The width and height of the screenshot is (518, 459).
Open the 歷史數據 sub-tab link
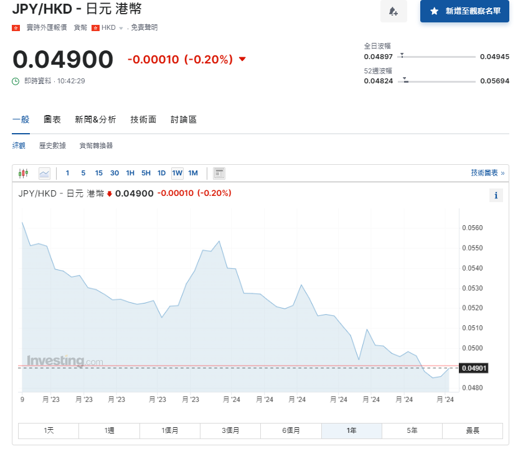pos(52,146)
